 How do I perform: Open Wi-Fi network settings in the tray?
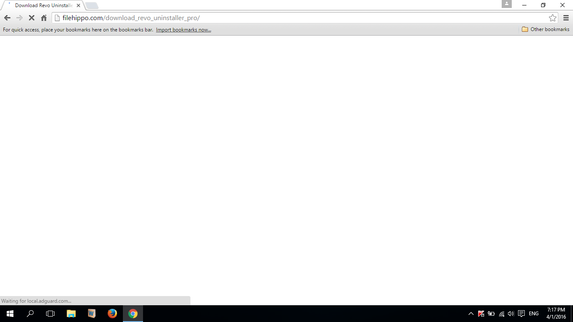pos(501,314)
